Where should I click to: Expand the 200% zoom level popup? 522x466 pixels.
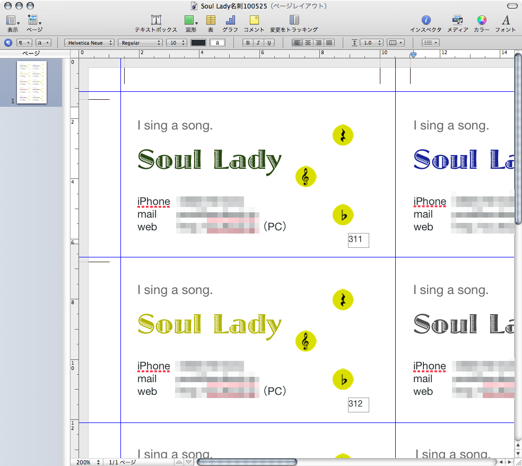(x=86, y=462)
